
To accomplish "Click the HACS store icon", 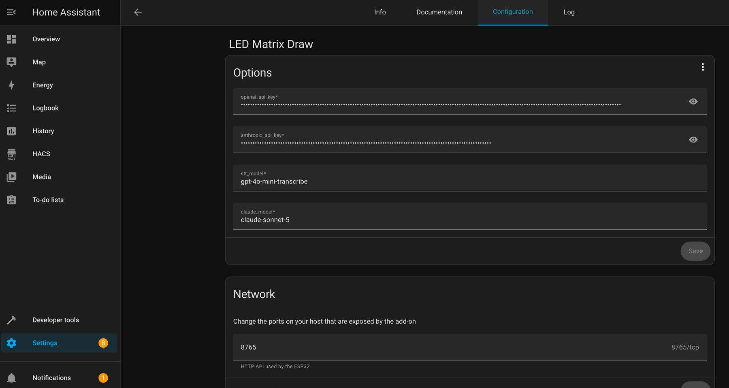I will (x=11, y=154).
